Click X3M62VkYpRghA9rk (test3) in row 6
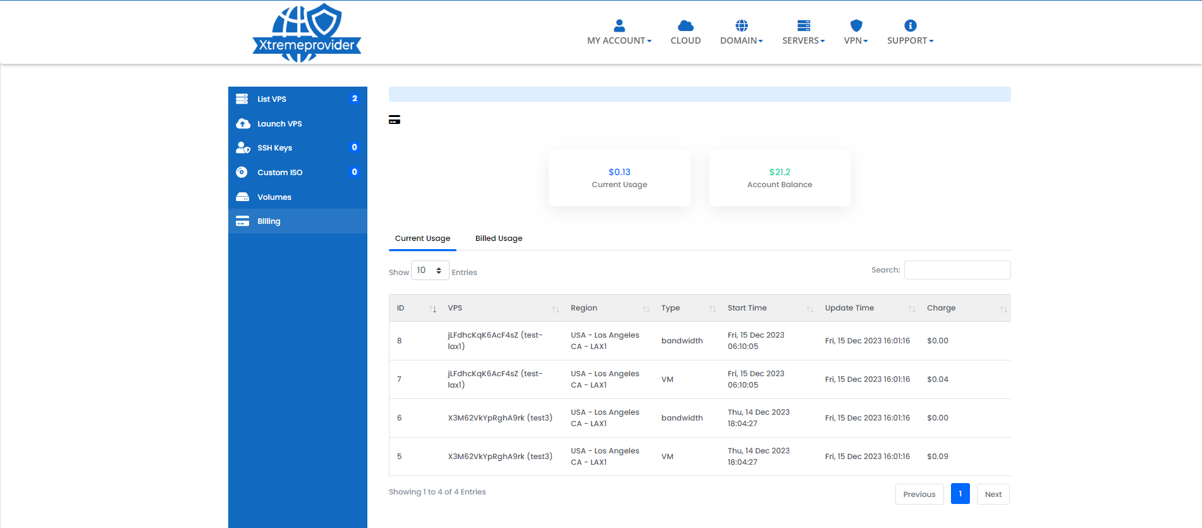 tap(500, 418)
